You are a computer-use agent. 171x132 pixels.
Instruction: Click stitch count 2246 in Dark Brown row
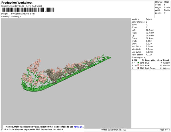[142, 68]
